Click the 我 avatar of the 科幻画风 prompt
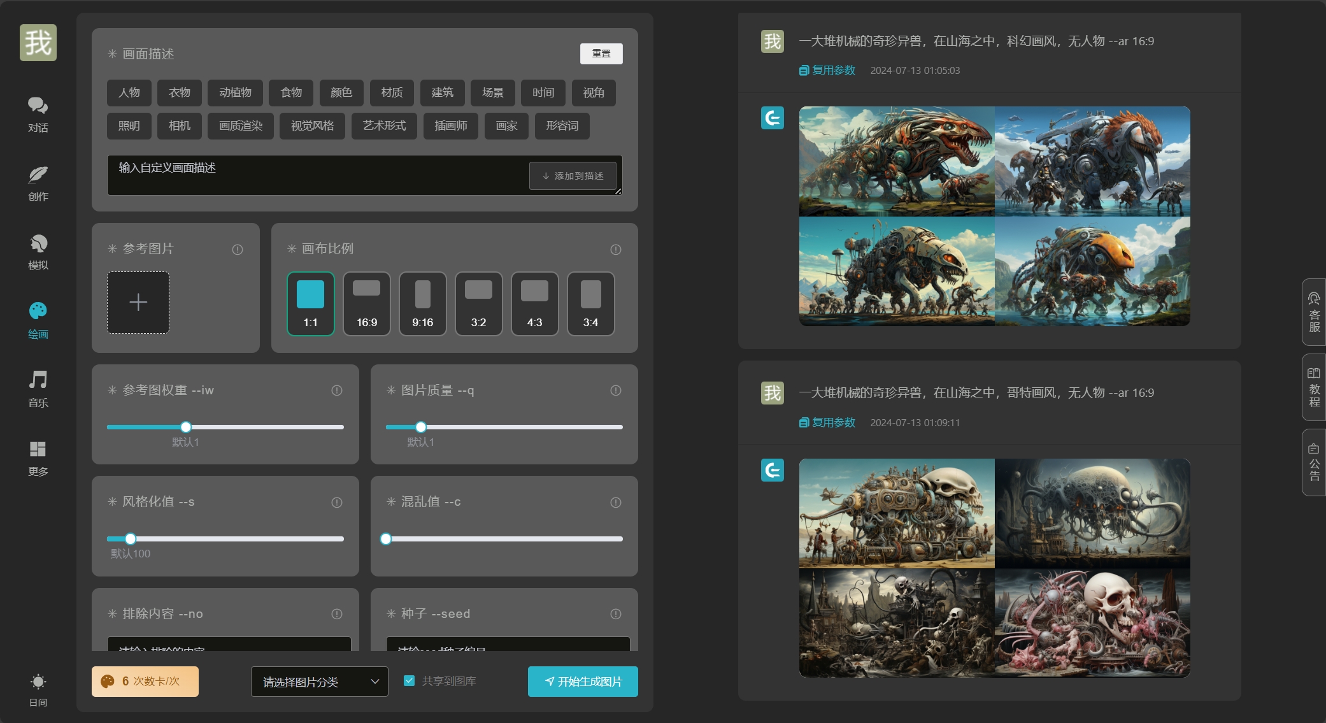Image resolution: width=1326 pixels, height=723 pixels. [x=773, y=41]
